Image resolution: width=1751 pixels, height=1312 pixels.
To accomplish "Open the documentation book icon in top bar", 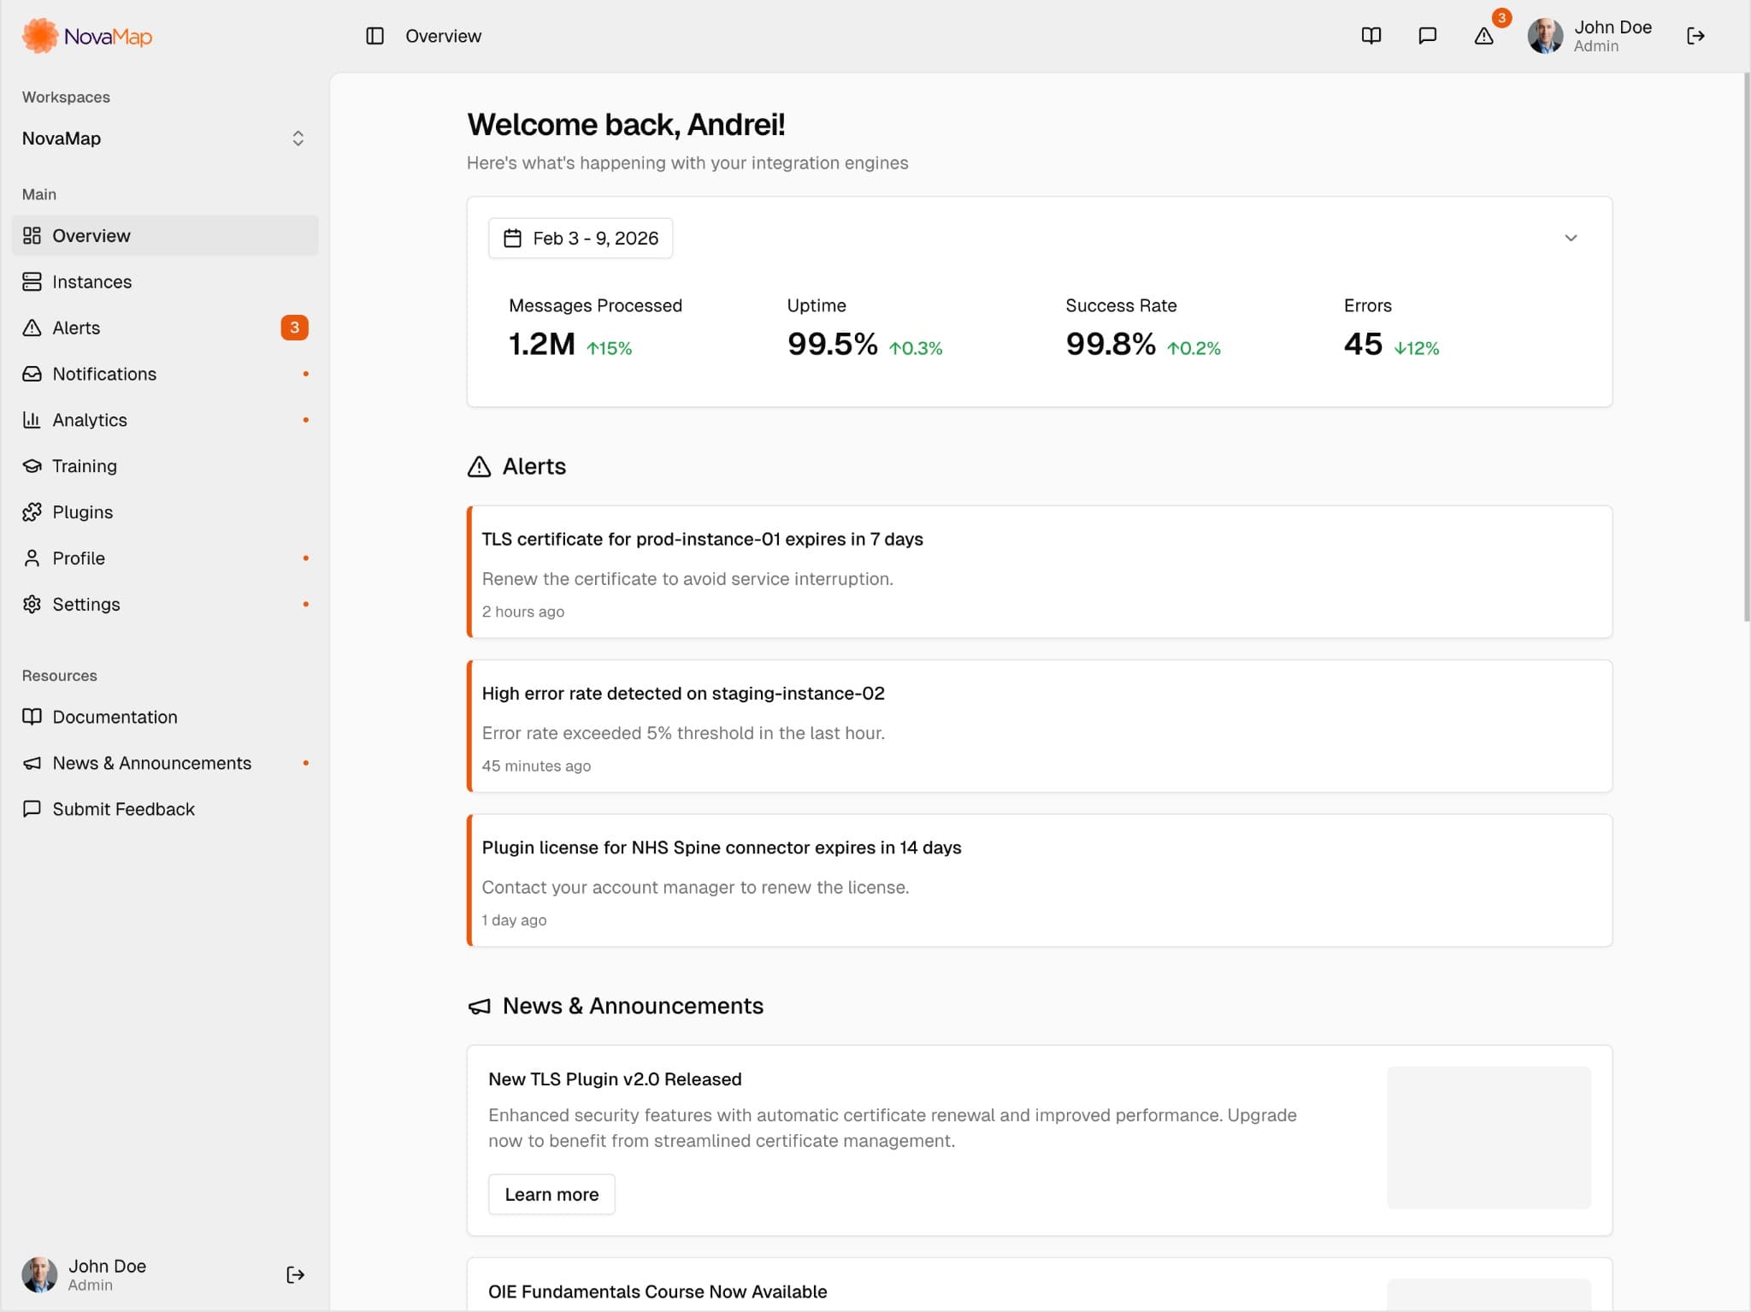I will click(1371, 36).
